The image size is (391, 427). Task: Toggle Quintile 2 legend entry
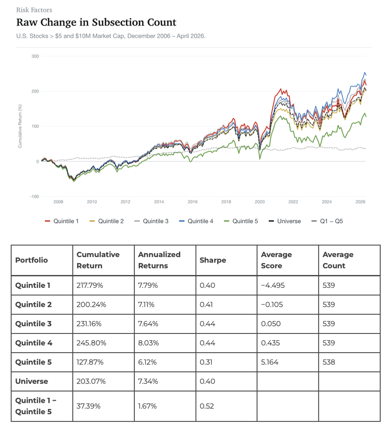click(x=106, y=221)
